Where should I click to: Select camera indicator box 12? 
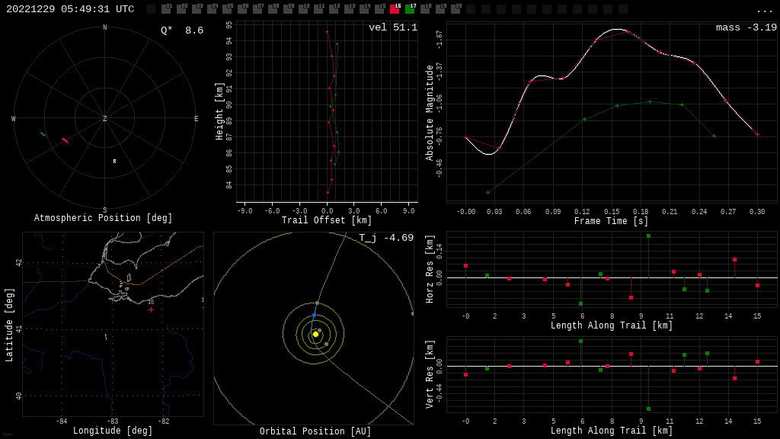334,9
